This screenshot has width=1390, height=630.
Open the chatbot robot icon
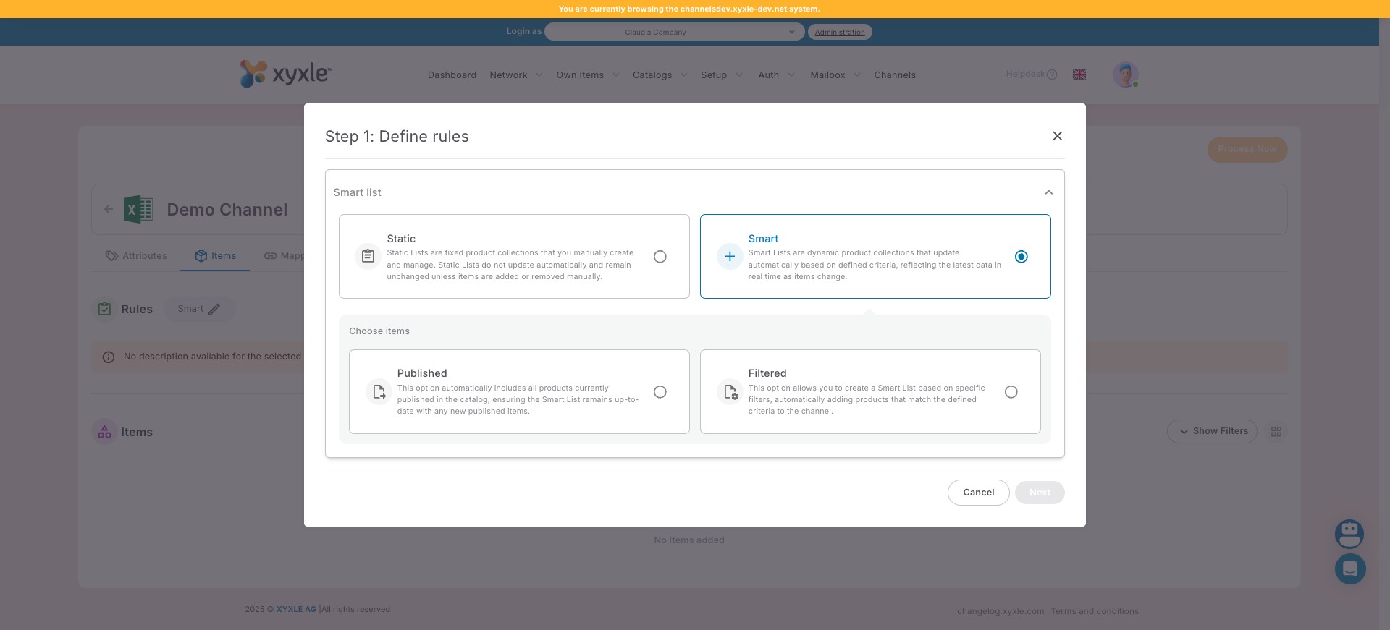click(x=1349, y=535)
